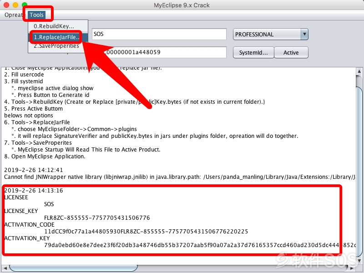Click the usercode field containing SOS
Image resolution: width=364 pixels, height=273 pixels.
[x=159, y=34]
